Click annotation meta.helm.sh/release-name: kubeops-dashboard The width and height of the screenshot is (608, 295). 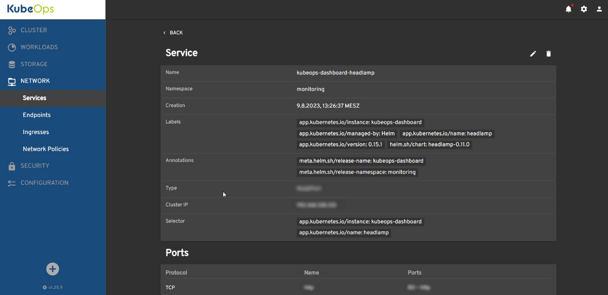point(361,161)
